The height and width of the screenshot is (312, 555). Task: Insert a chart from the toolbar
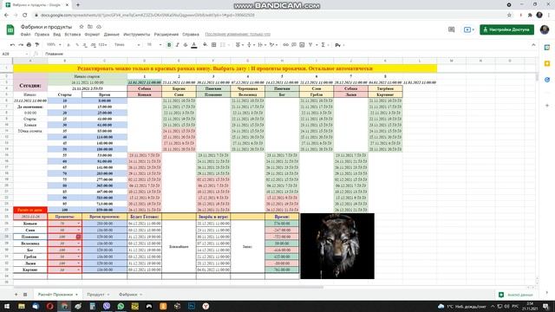point(302,45)
